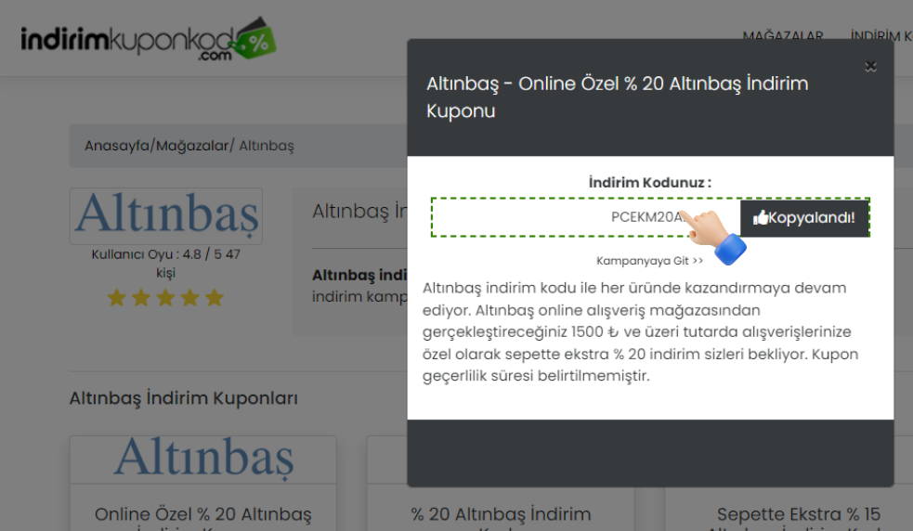Click the Altınbaş store logo near rating
The width and height of the screenshot is (913, 531).
click(x=166, y=216)
